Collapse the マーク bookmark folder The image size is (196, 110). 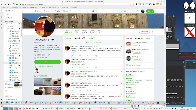[x=6, y=24]
